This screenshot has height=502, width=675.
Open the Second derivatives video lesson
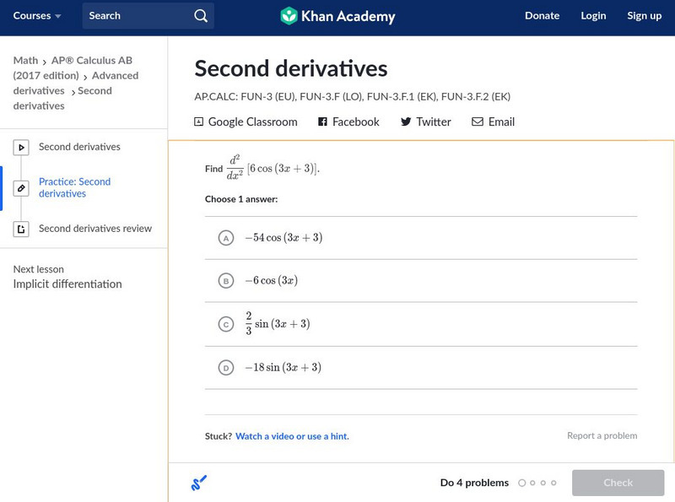(x=79, y=147)
